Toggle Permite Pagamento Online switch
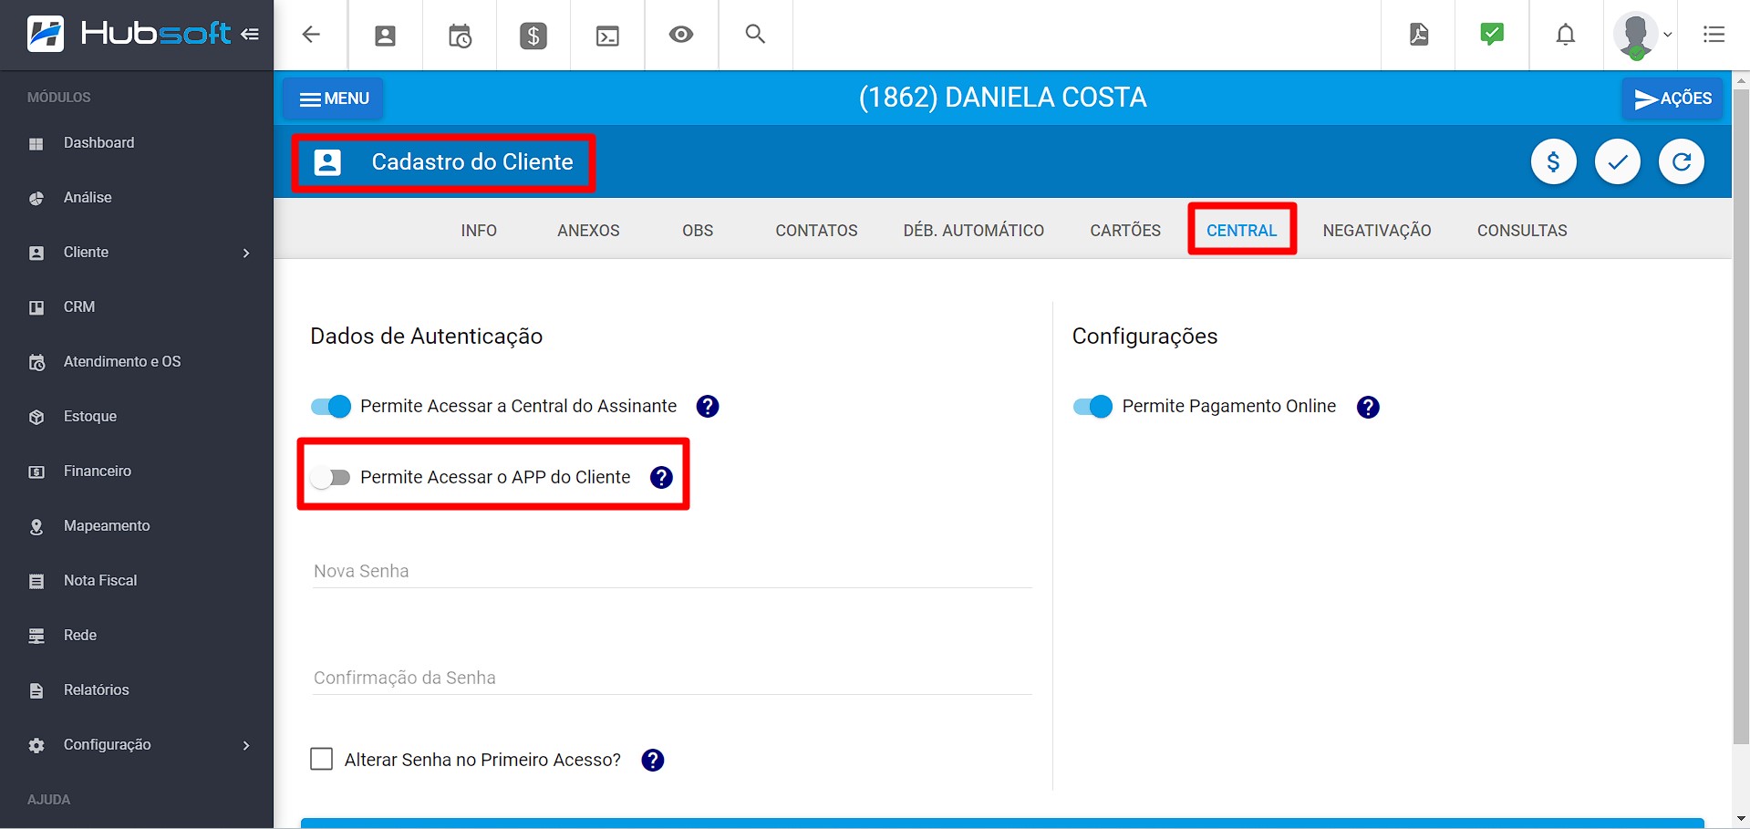 1092,406
